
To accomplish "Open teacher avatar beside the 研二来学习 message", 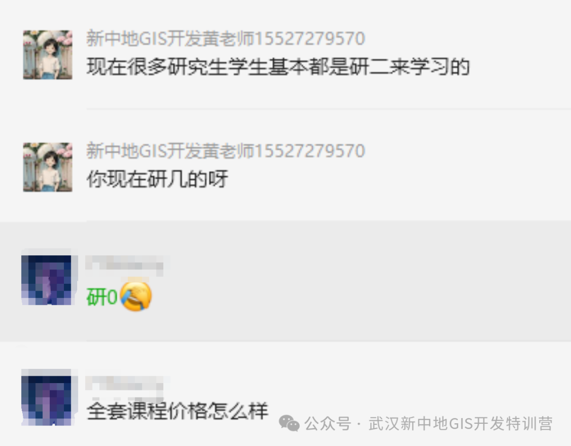I will pyautogui.click(x=48, y=54).
